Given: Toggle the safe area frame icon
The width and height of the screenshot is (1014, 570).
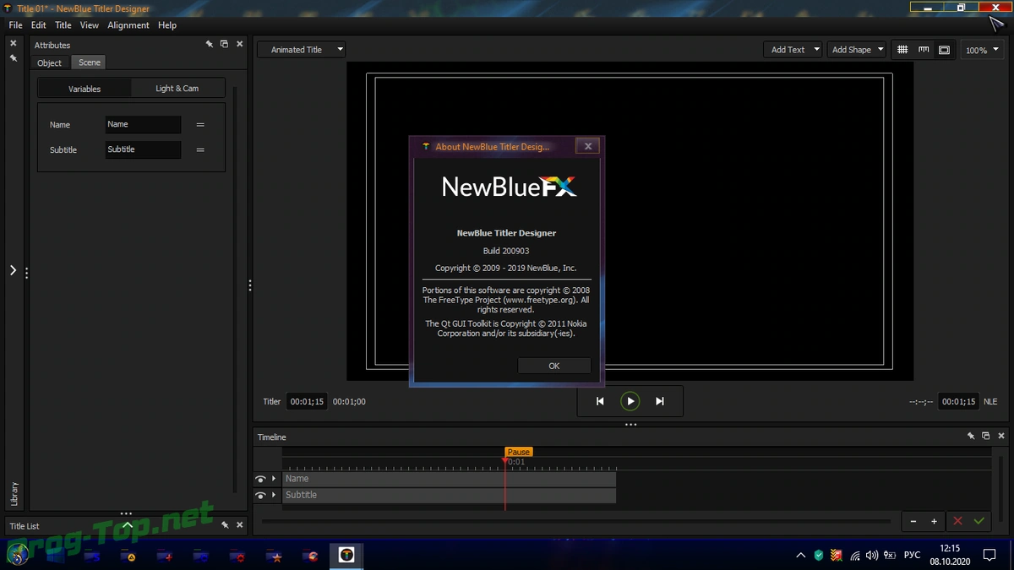Looking at the screenshot, I should tap(944, 50).
